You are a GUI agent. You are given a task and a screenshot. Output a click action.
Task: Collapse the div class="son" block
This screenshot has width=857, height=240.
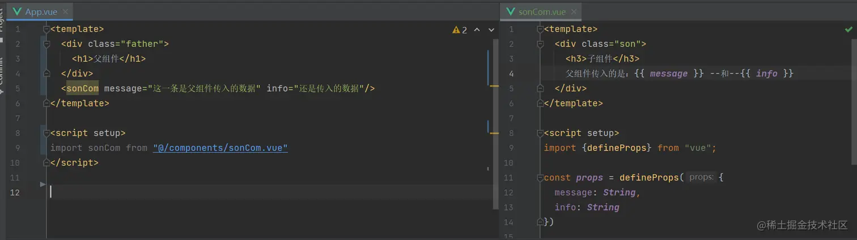click(541, 44)
